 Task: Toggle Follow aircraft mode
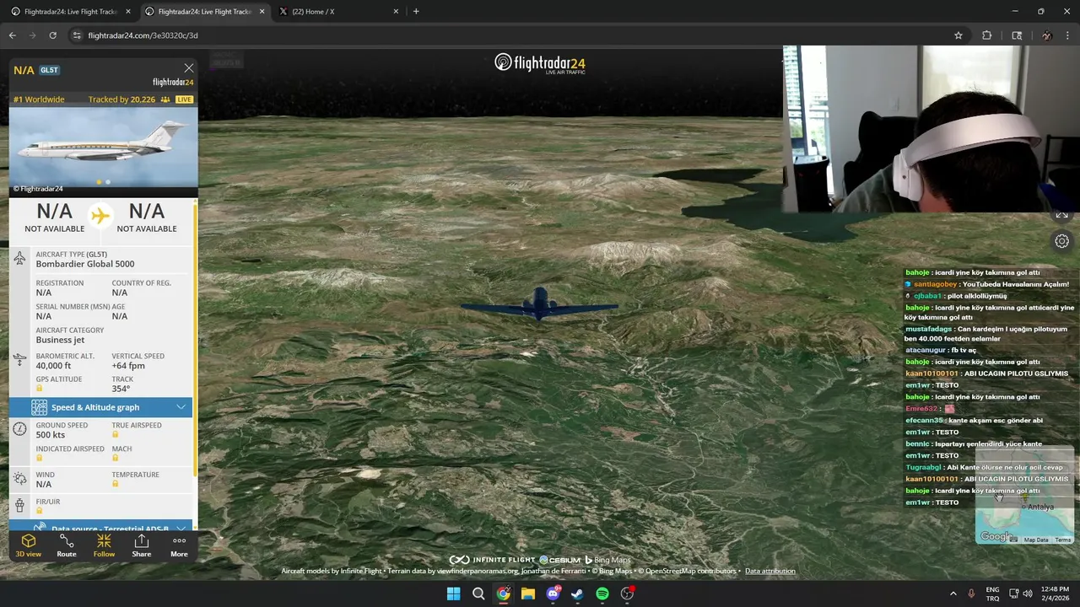point(104,545)
